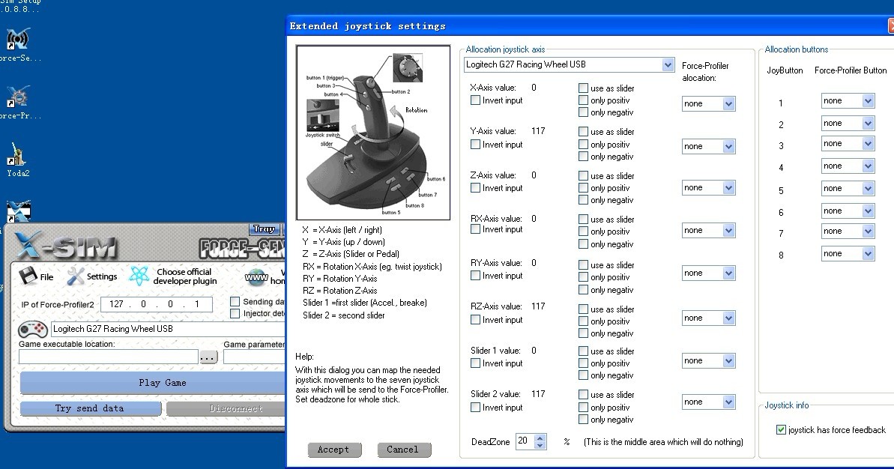Increase DeadZone with the up arrow

540,438
